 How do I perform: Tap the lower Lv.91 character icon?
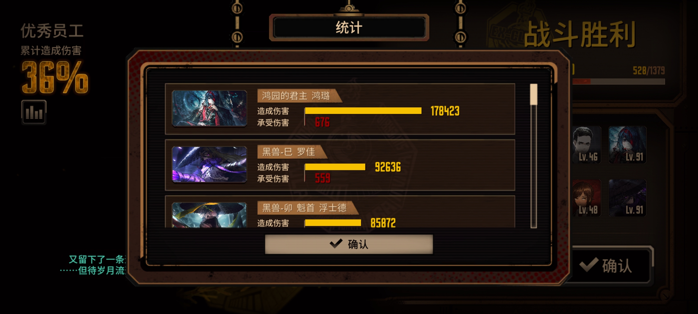[x=628, y=198]
